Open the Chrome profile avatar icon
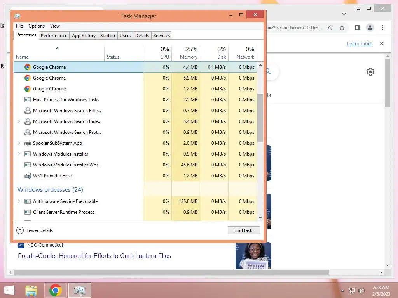This screenshot has width=398, height=298. point(370,28)
